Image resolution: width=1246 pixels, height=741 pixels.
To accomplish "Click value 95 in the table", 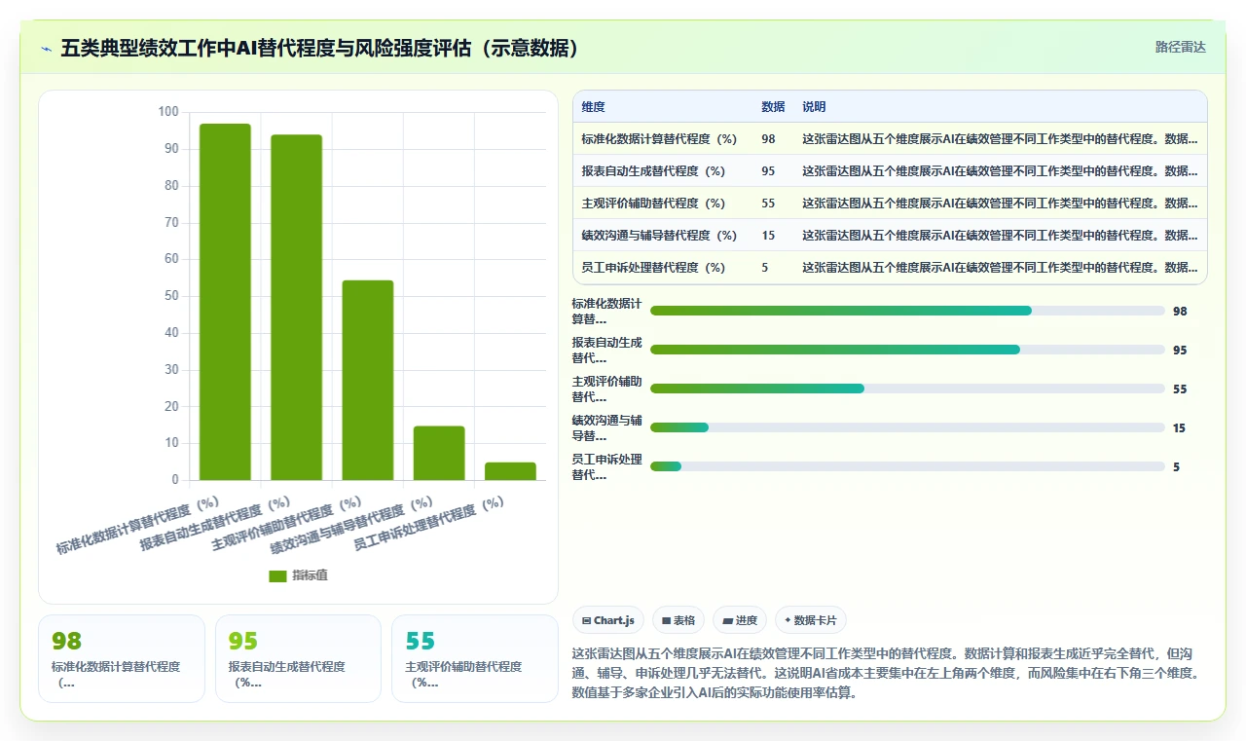I will [768, 171].
